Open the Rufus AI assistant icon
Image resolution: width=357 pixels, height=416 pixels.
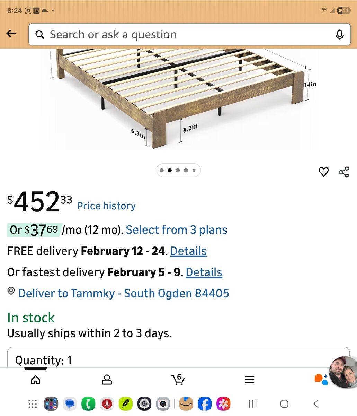(x=321, y=379)
